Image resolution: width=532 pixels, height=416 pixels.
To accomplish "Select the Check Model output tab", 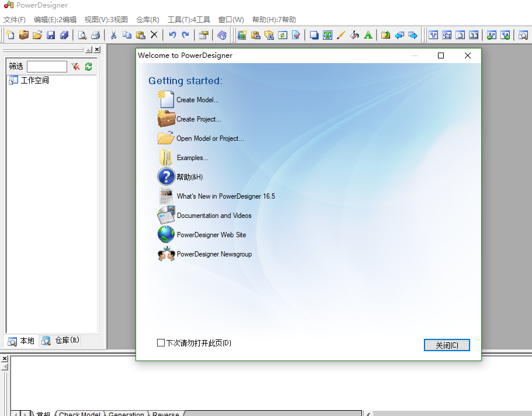I will click(x=79, y=414).
